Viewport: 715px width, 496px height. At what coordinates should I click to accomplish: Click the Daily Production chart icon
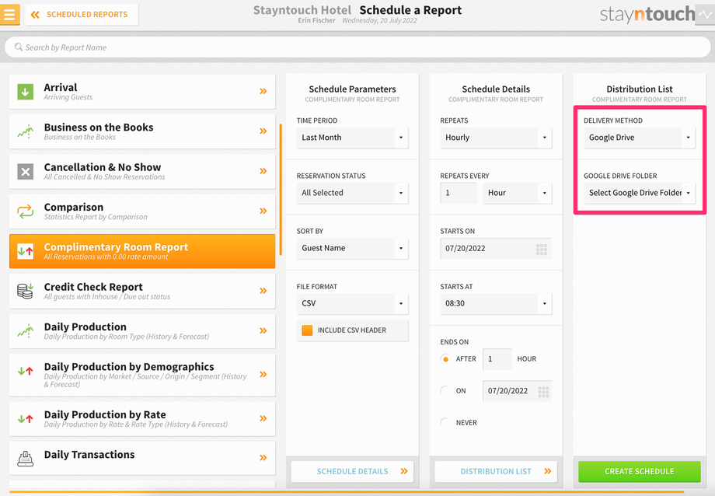(x=26, y=331)
